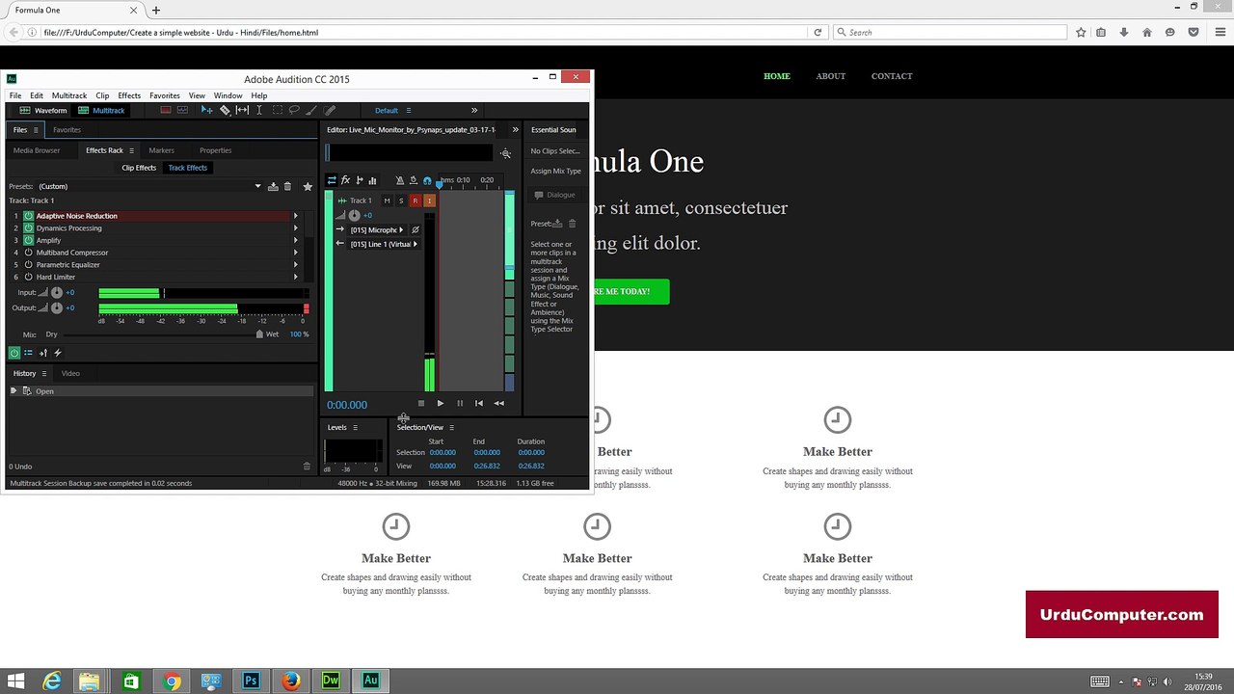Delete the effects rack preset
Image resolution: width=1234 pixels, height=694 pixels.
tap(287, 186)
